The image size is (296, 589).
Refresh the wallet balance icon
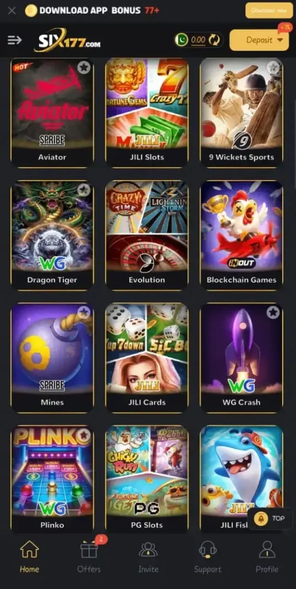tap(214, 40)
